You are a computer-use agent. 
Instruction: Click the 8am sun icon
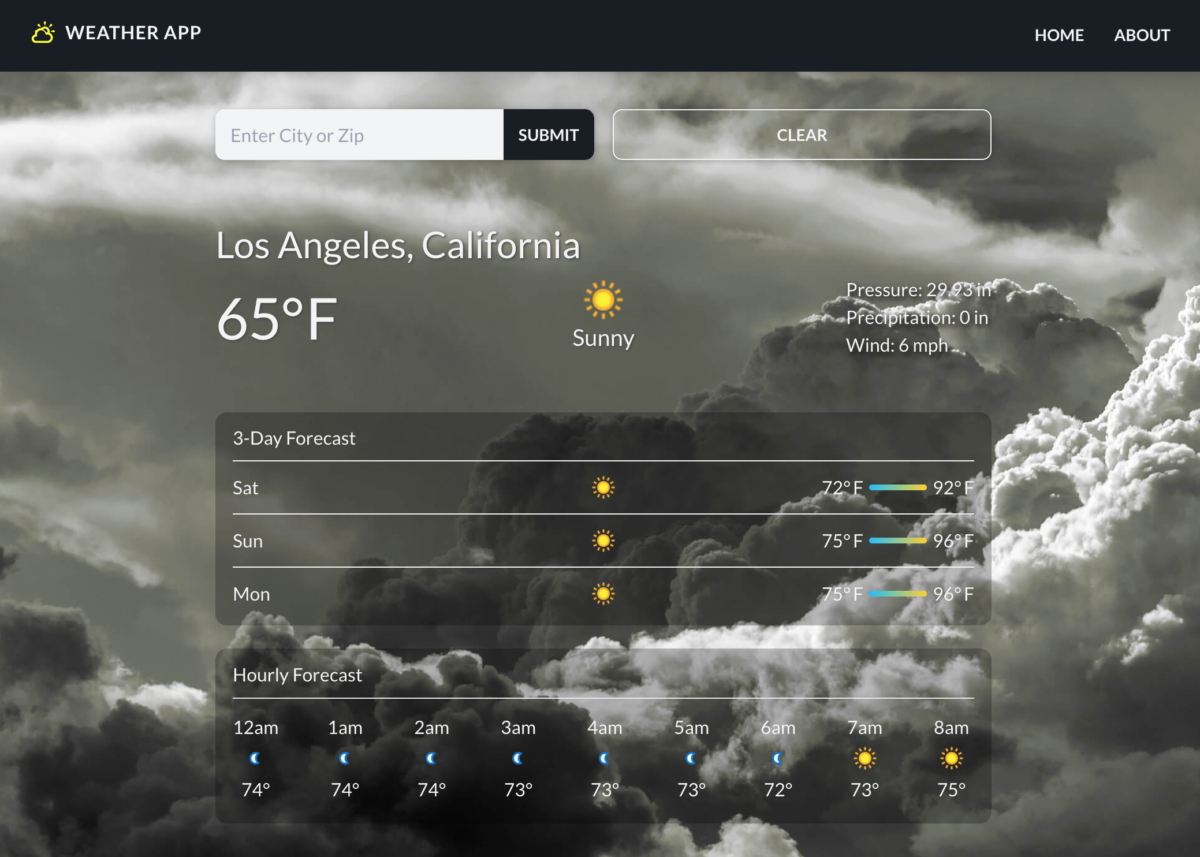(951, 758)
